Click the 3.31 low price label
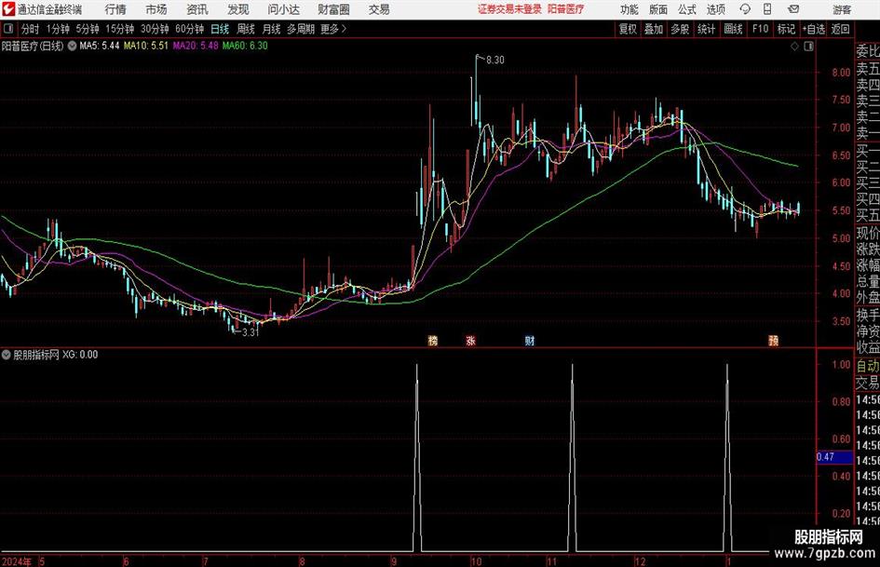Viewport: 880px width, 567px height. click(250, 332)
